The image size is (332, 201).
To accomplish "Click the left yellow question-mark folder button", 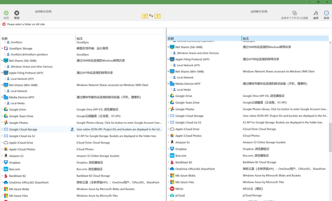I will pos(145,16).
